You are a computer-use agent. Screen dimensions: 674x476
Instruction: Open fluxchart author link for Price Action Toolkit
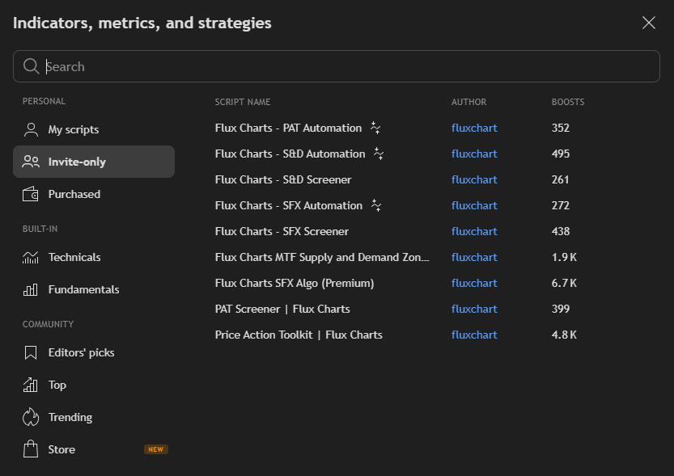click(474, 335)
